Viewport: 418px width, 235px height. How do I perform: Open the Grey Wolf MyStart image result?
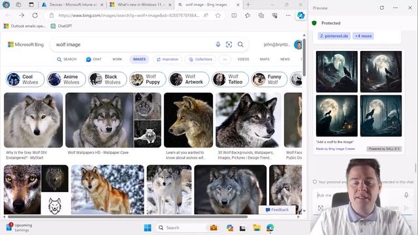(33, 120)
